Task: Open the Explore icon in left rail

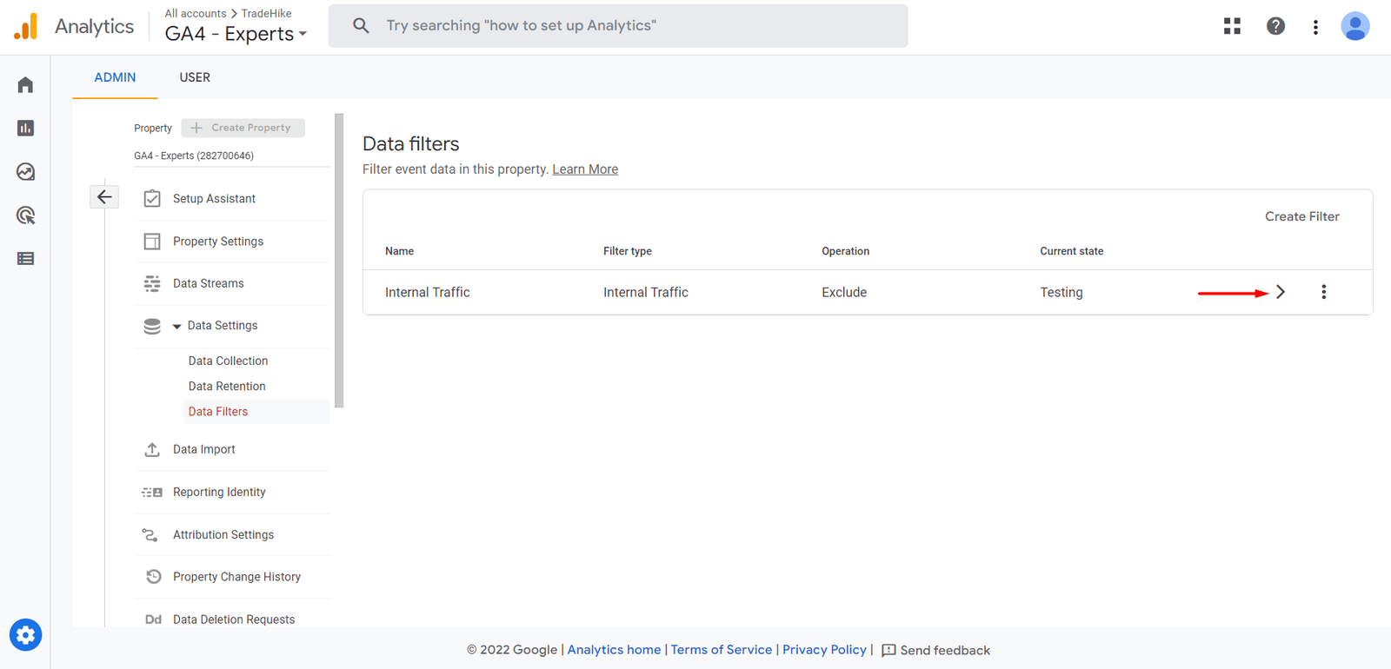Action: (x=25, y=172)
